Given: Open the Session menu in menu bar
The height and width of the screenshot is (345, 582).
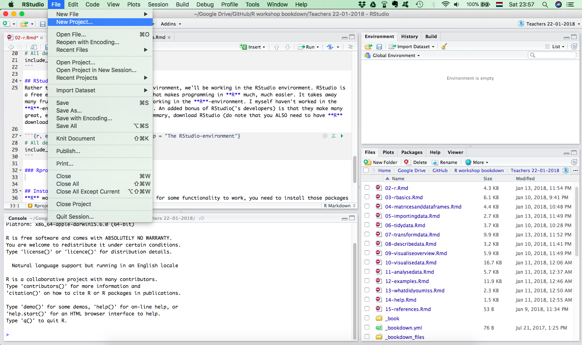Looking at the screenshot, I should pos(158,4).
